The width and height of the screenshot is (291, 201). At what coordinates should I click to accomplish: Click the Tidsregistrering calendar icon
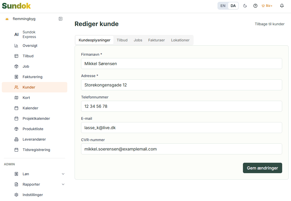[x=16, y=150]
